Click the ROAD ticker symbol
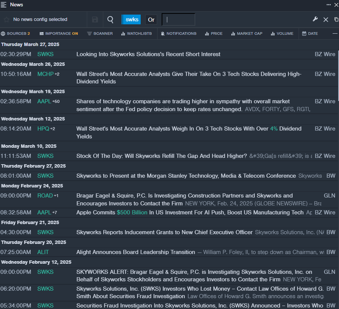Viewport: 339px width, 309px height. coord(45,196)
